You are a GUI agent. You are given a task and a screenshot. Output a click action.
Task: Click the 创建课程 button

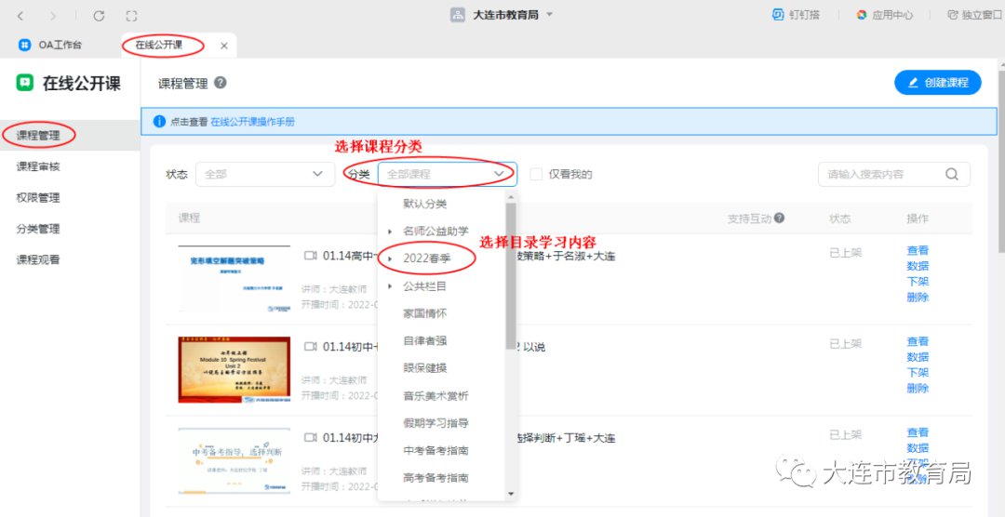tap(937, 83)
